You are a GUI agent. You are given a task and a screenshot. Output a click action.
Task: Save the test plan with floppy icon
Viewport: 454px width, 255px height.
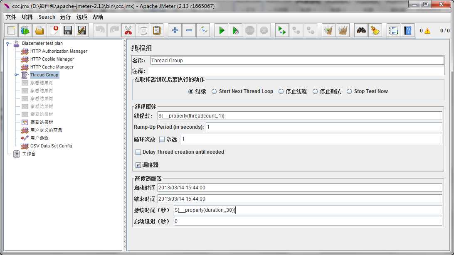(x=68, y=30)
